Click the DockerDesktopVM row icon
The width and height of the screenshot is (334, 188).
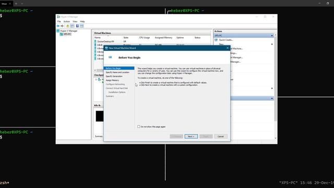[96, 42]
